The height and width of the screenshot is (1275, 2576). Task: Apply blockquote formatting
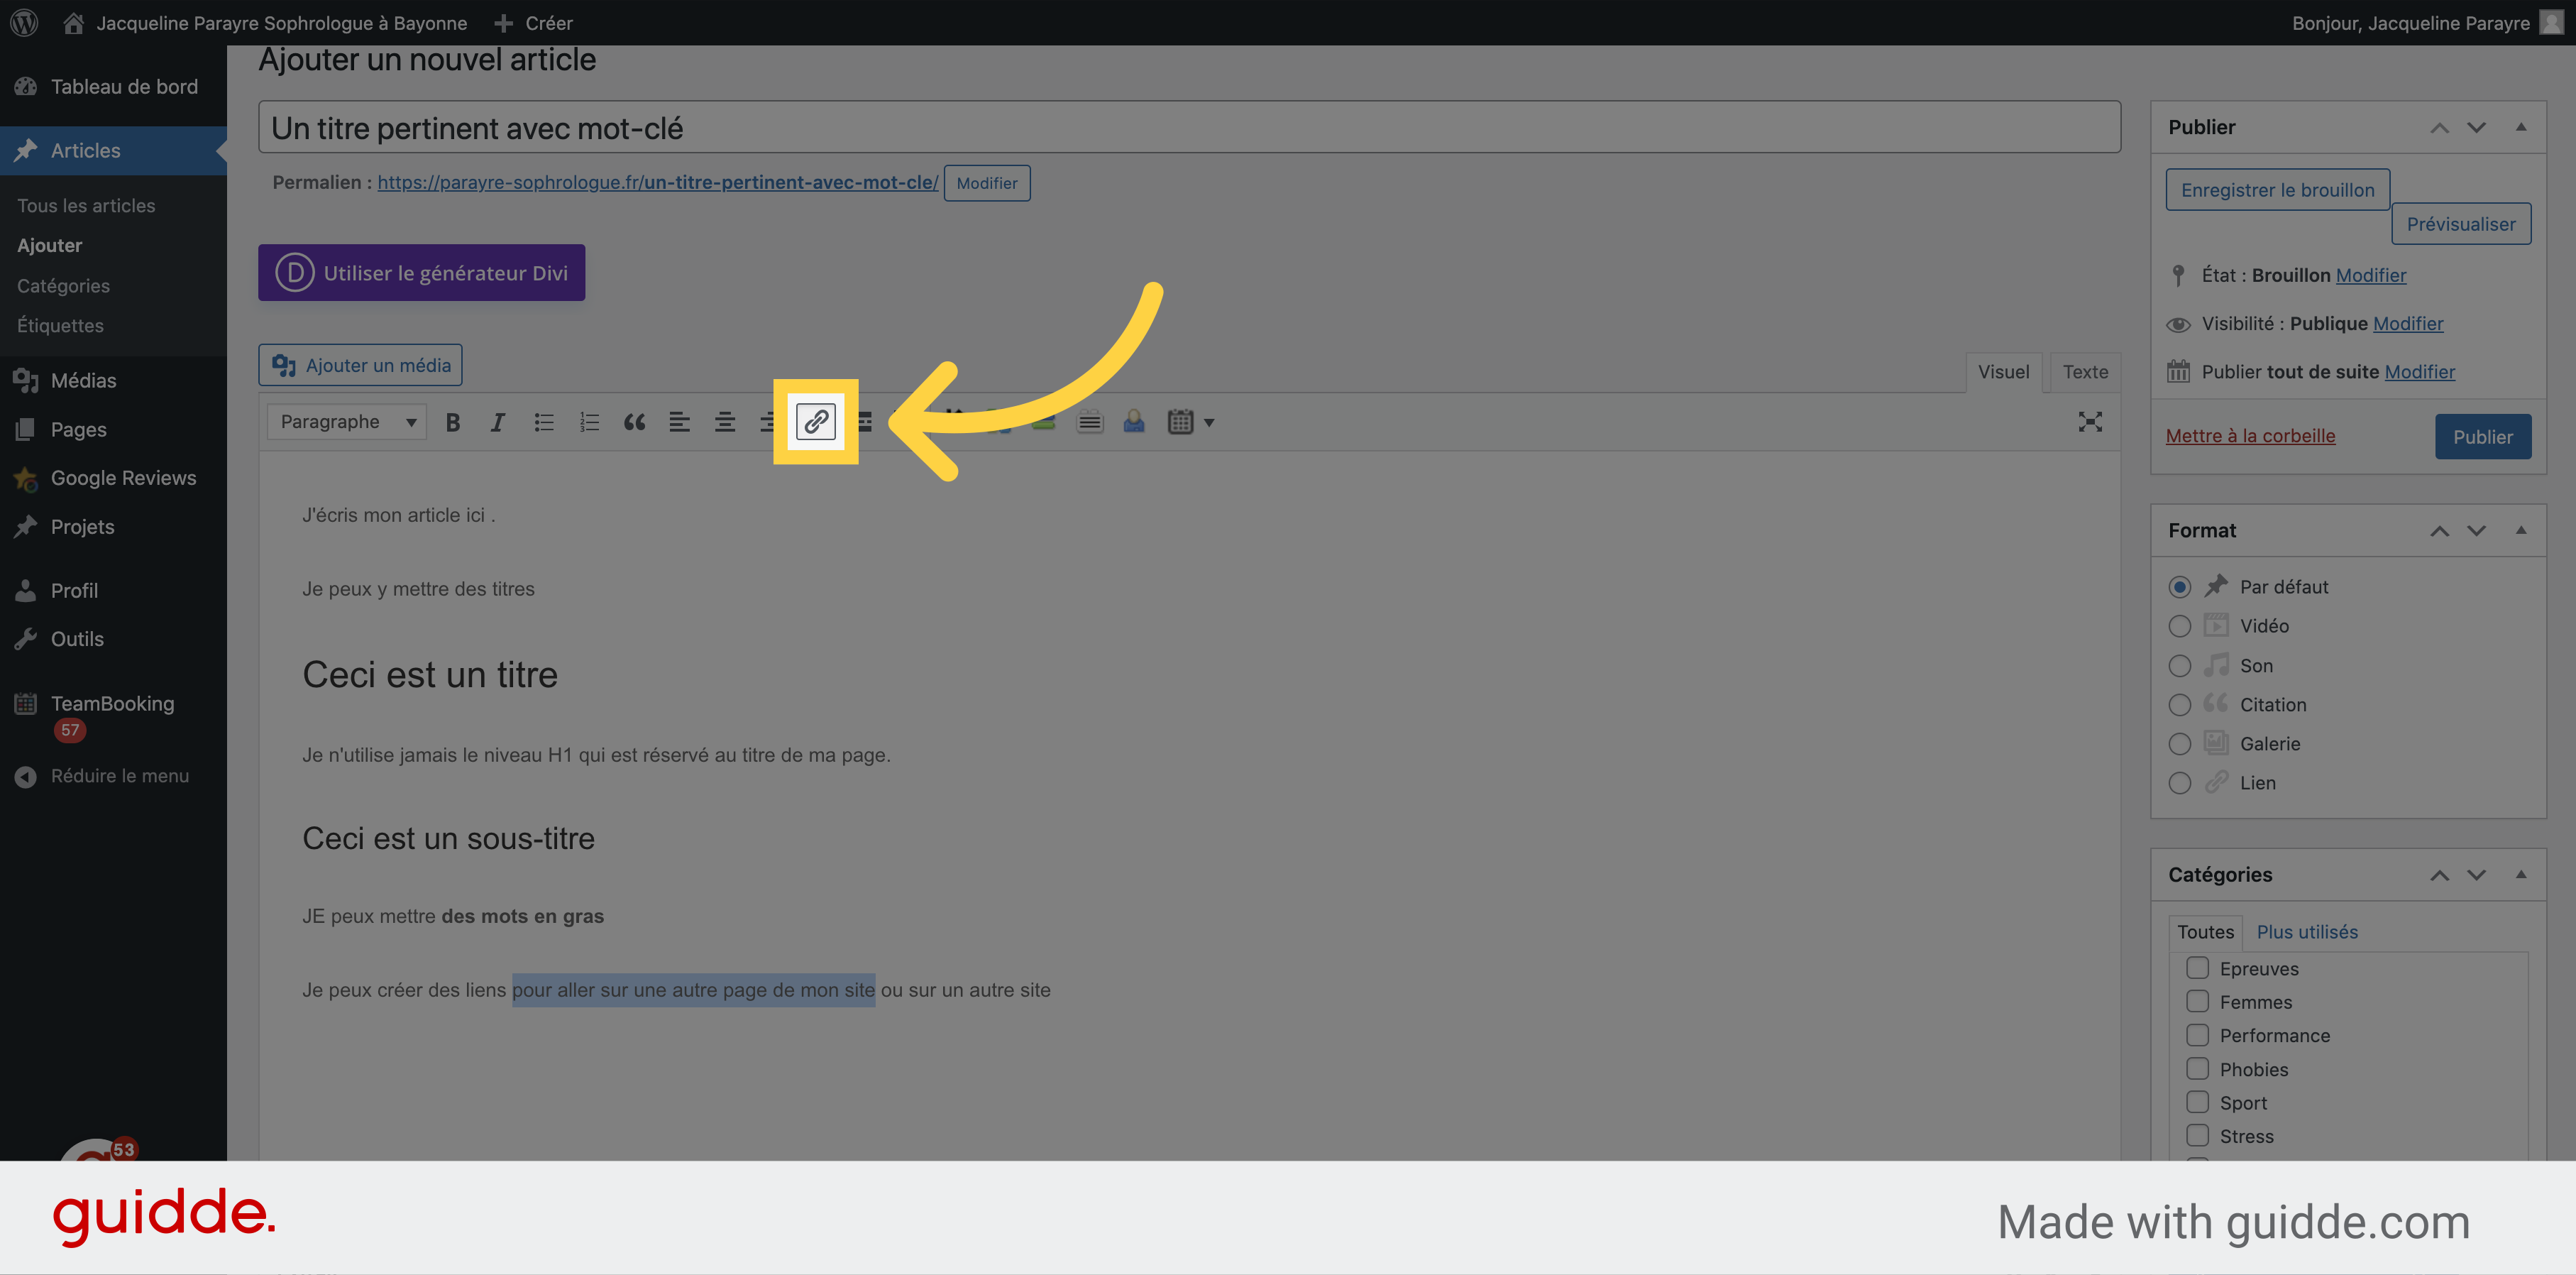(634, 422)
